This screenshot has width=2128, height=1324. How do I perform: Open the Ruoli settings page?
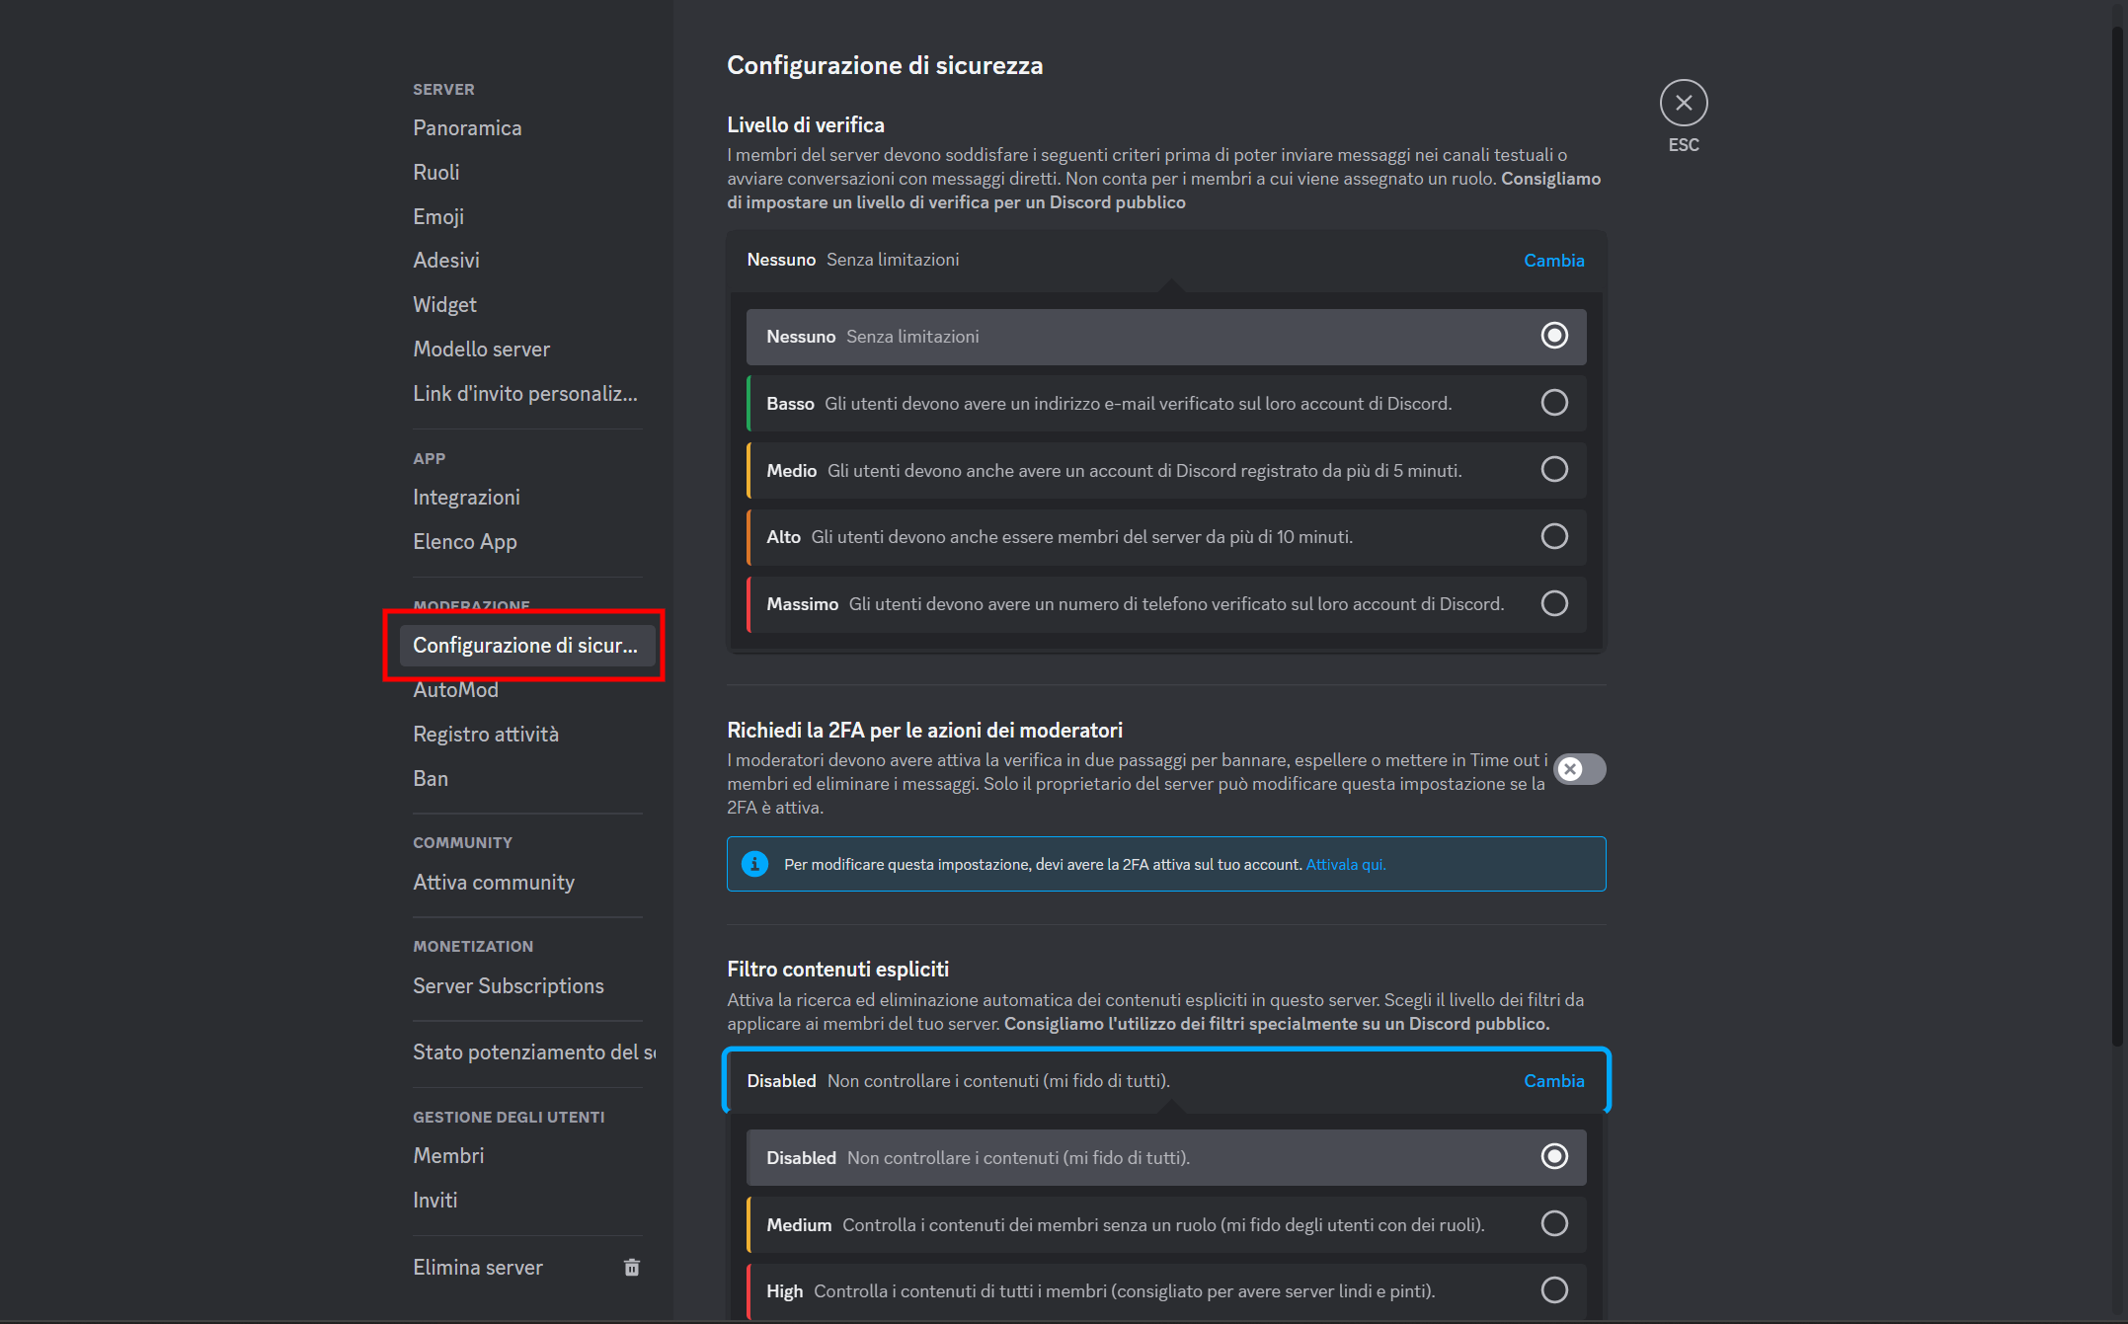[x=435, y=172]
